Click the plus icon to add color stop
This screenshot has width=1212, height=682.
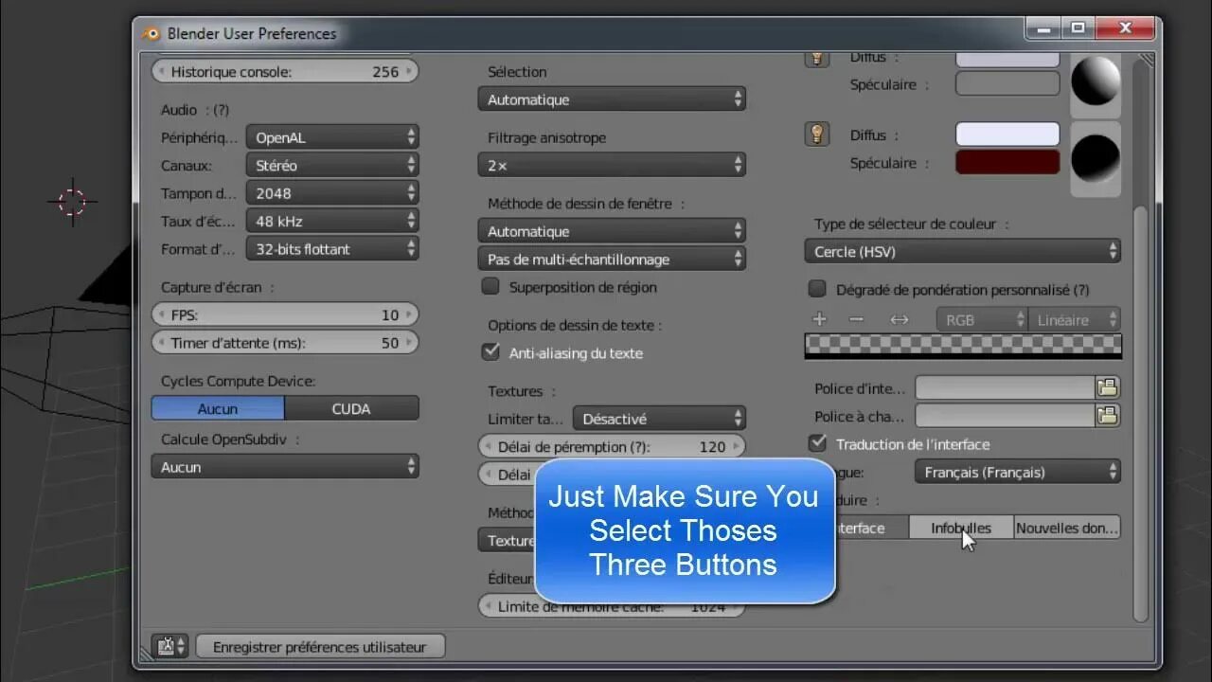820,319
